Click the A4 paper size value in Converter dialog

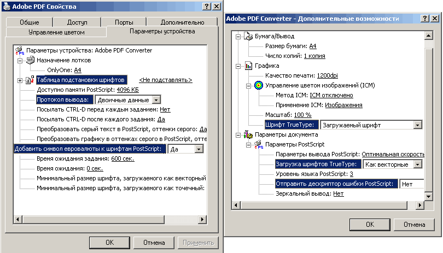313,46
